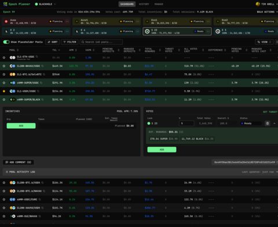
Task: Click the Sort button
Action: (x=53, y=42)
